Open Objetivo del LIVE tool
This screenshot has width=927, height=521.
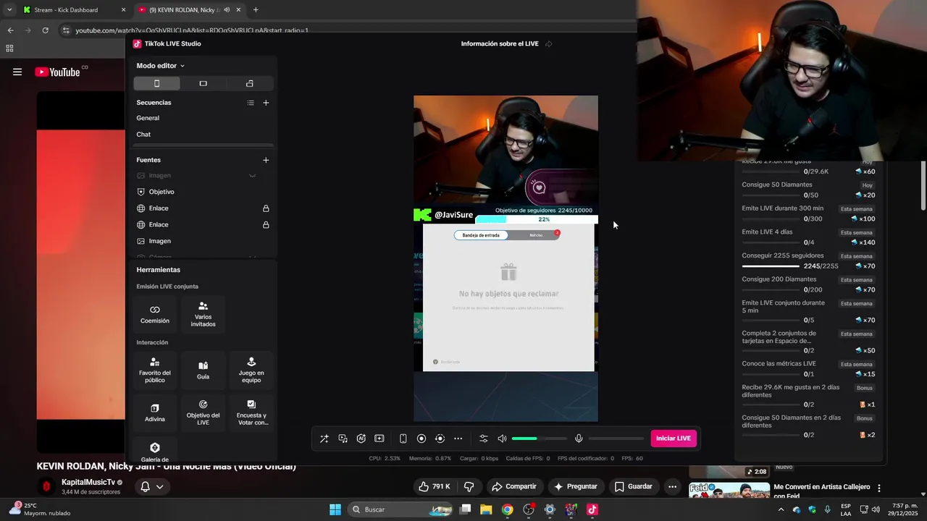[203, 412]
